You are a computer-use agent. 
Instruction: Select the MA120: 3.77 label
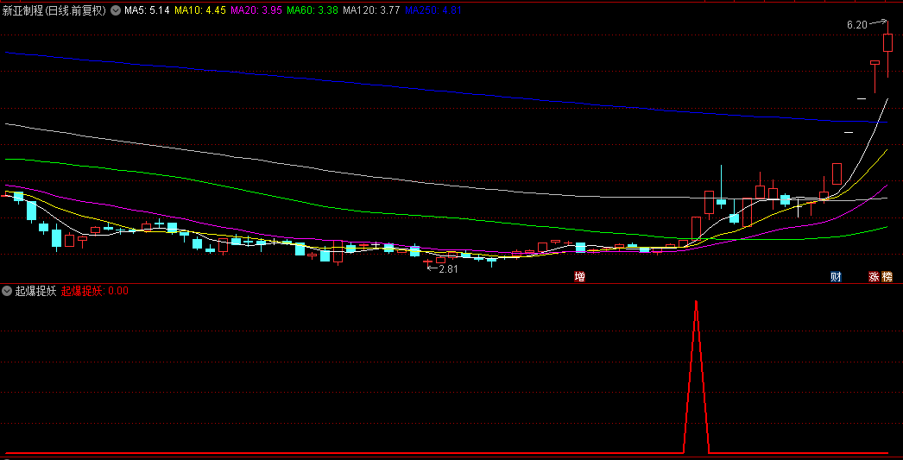(x=371, y=9)
